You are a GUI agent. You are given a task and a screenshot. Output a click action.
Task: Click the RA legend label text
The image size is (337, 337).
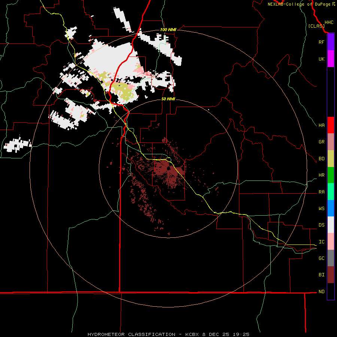321,192
